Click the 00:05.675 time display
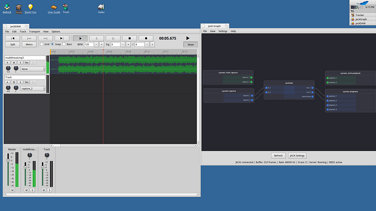The width and height of the screenshot is (376, 211). [x=168, y=38]
